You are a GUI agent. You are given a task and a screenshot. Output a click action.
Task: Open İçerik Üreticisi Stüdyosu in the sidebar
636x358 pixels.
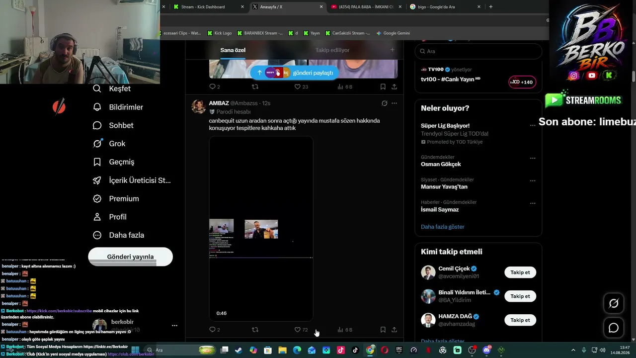point(132,180)
